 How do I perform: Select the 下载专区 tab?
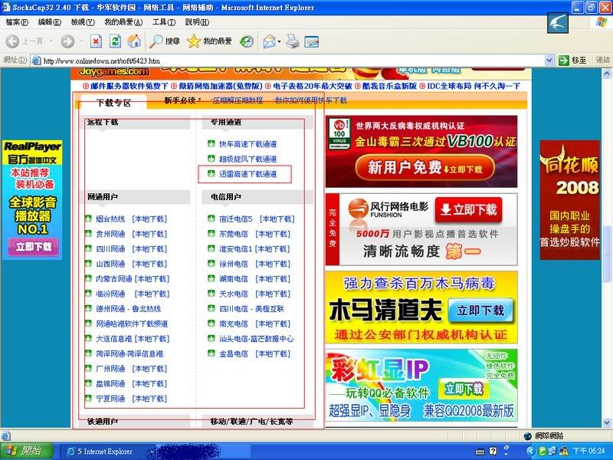tap(113, 103)
